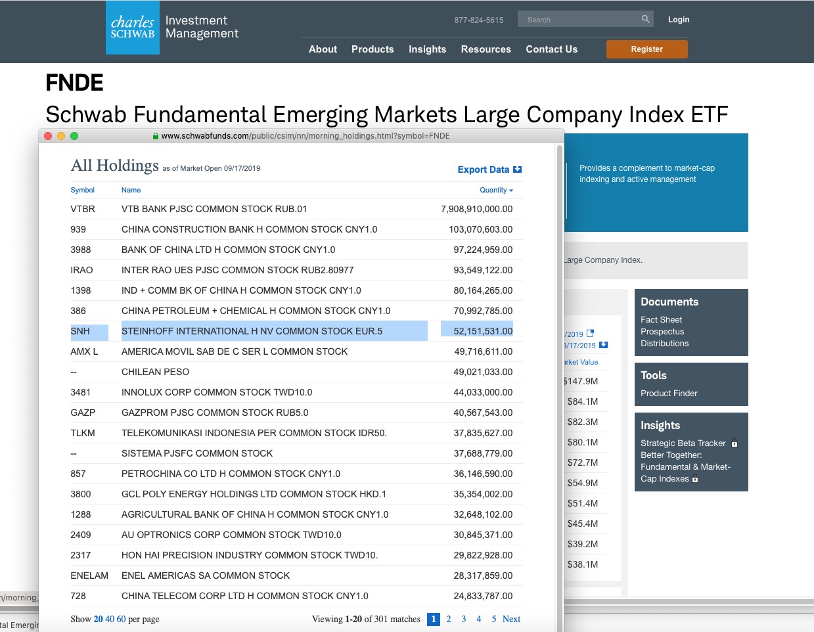Click the lock icon beside Strategic Beta Tracker

point(735,443)
